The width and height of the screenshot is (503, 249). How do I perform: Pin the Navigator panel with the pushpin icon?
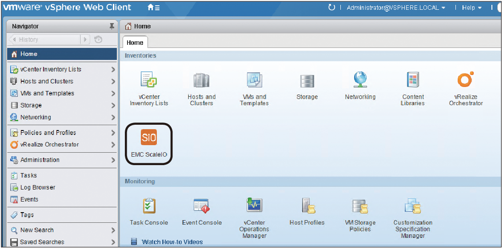click(x=112, y=26)
